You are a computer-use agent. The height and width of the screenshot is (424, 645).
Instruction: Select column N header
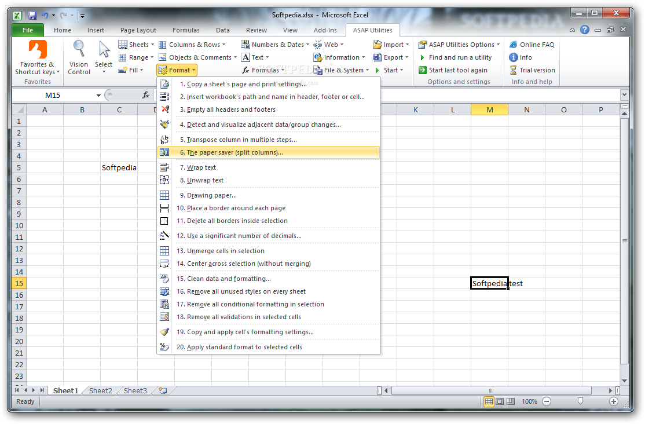tap(526, 110)
